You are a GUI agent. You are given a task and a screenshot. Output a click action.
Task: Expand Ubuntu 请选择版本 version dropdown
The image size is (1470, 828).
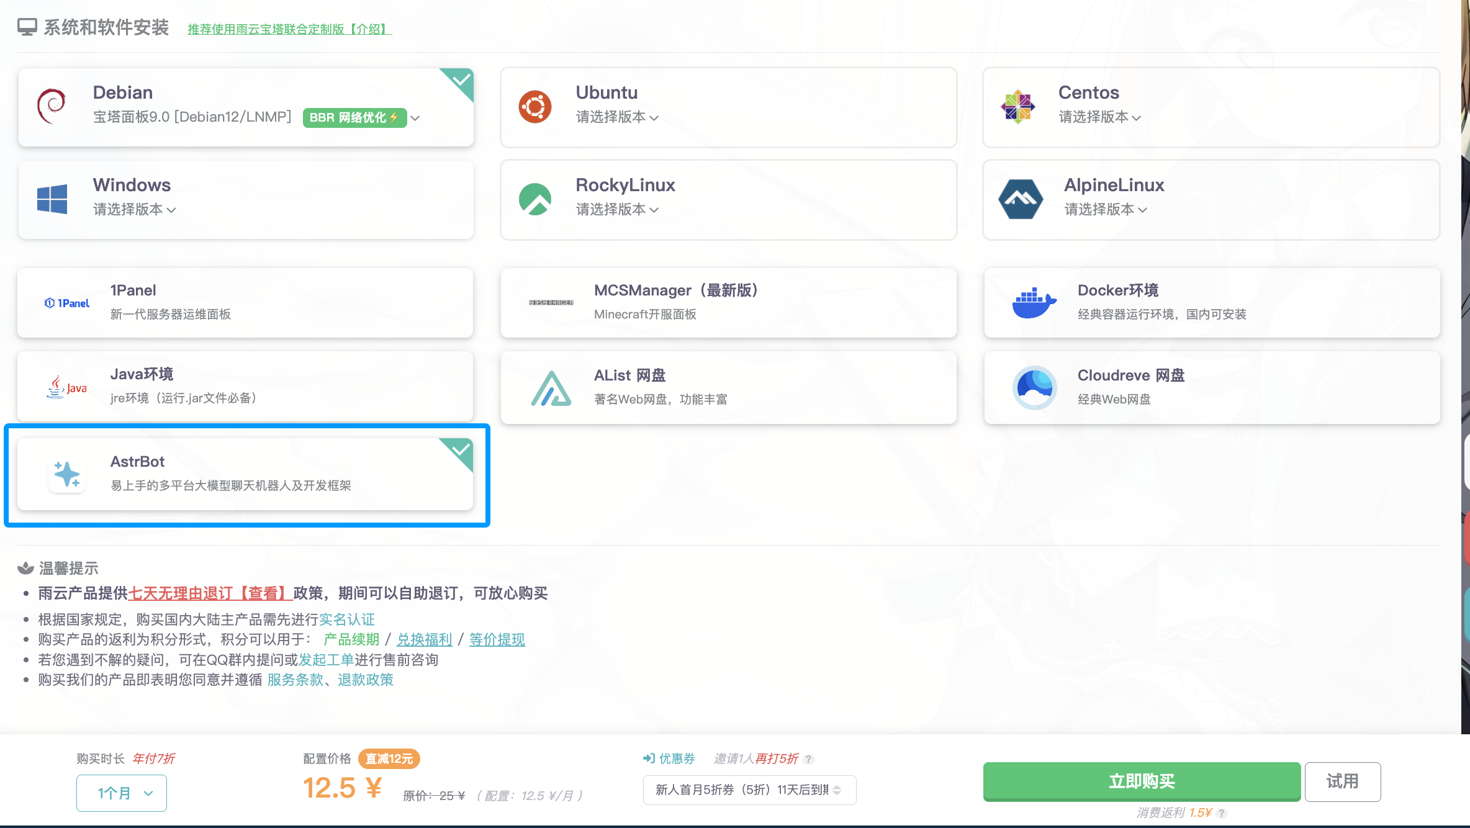coord(617,117)
